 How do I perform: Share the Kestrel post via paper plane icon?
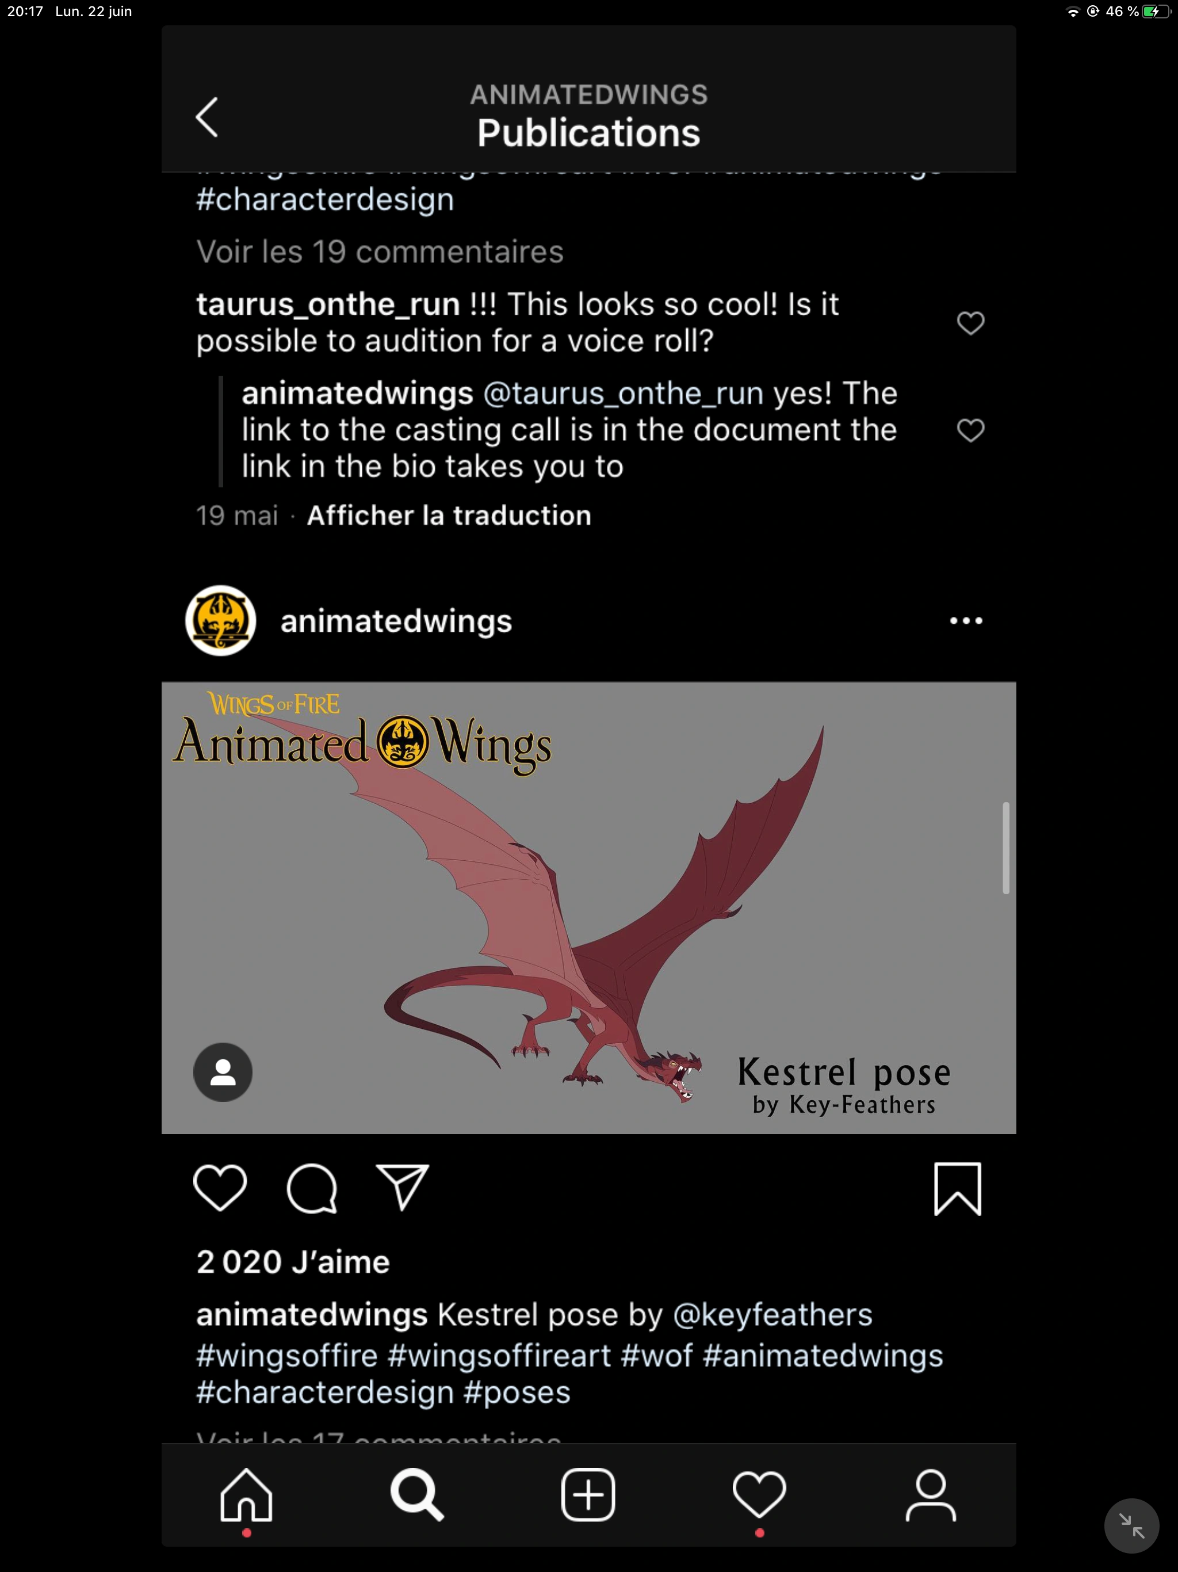(x=402, y=1187)
